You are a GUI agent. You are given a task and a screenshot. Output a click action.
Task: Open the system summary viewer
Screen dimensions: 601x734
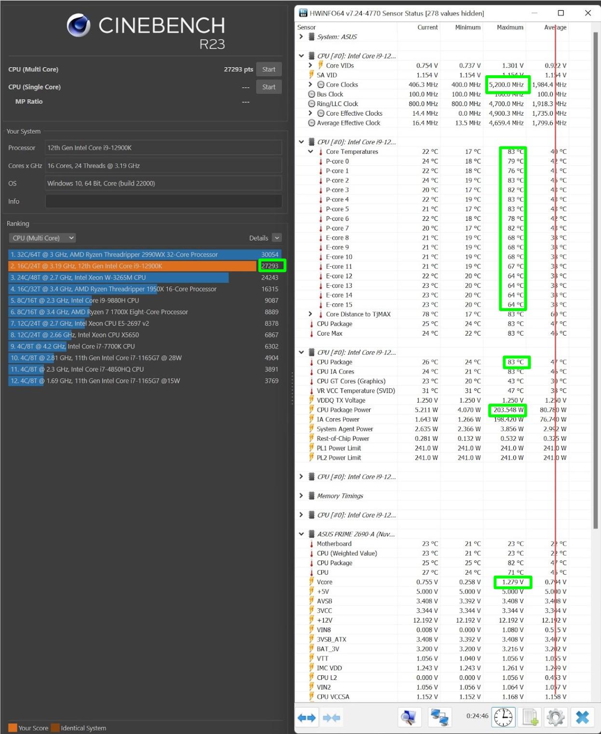click(409, 717)
